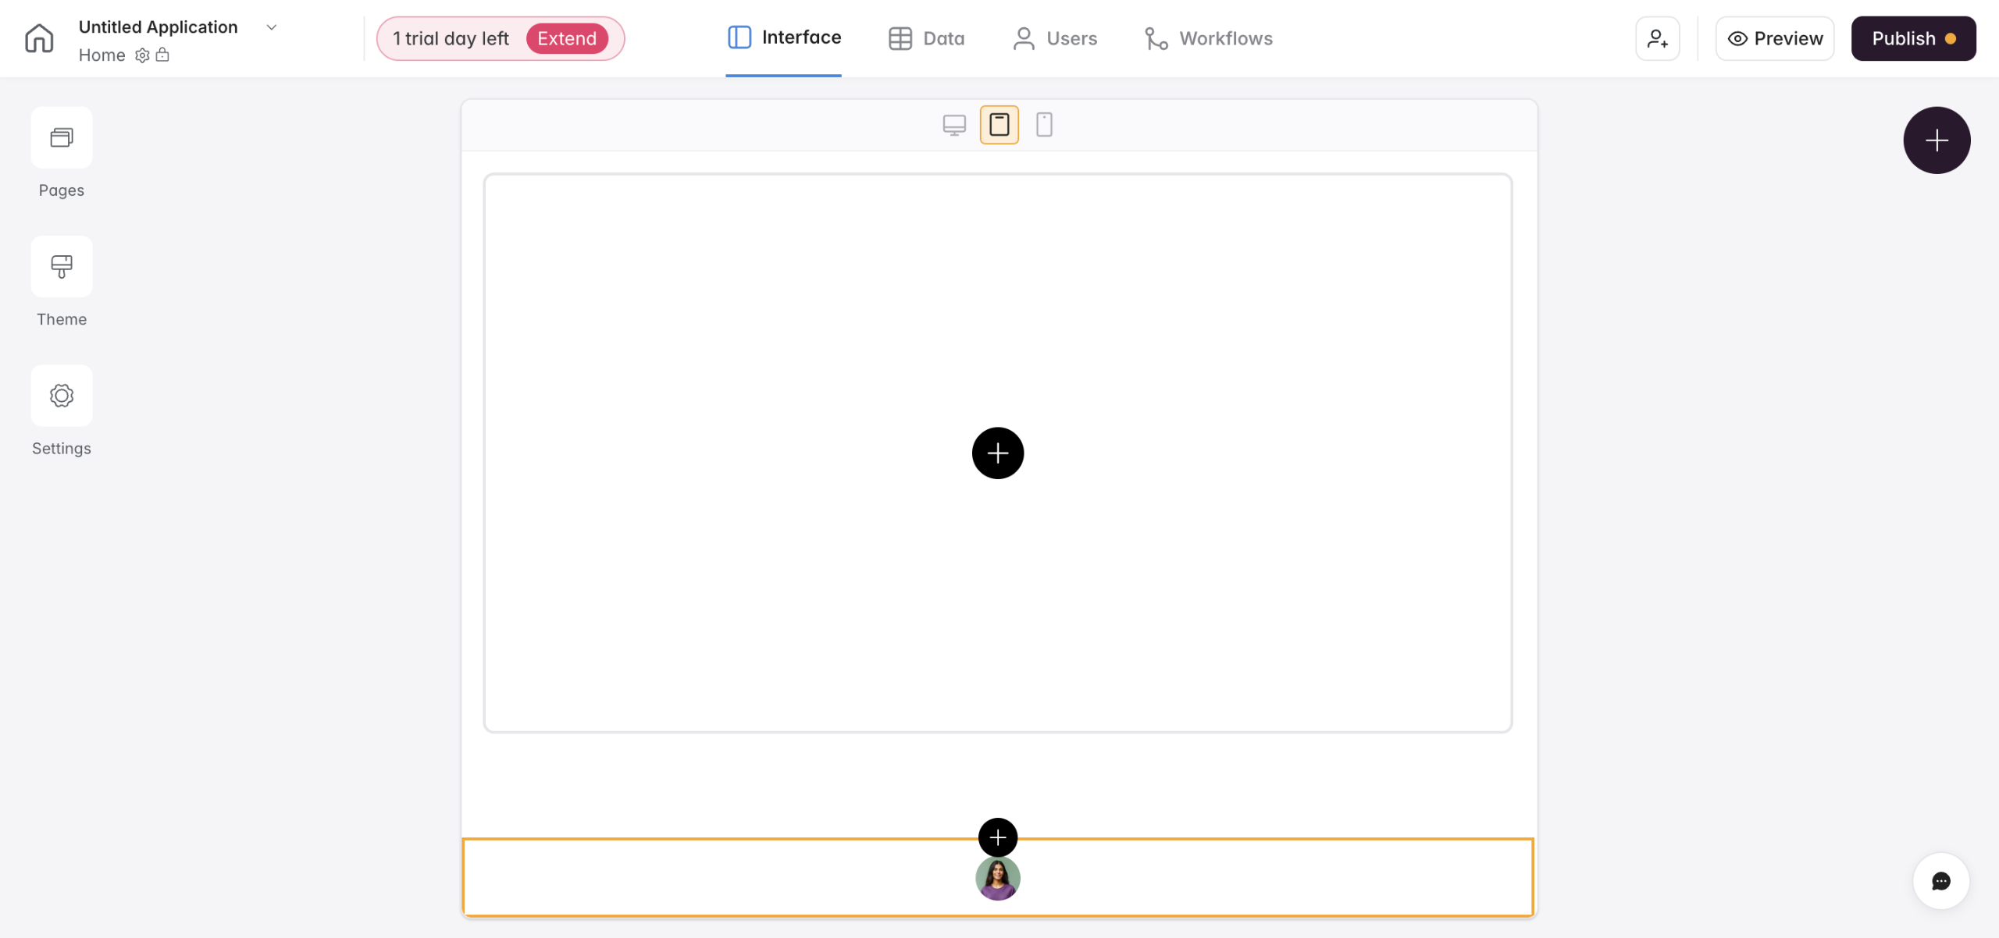Click the home icon in the top-left

[39, 38]
